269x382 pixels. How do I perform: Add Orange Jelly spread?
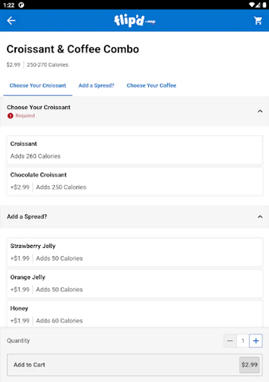(x=135, y=283)
